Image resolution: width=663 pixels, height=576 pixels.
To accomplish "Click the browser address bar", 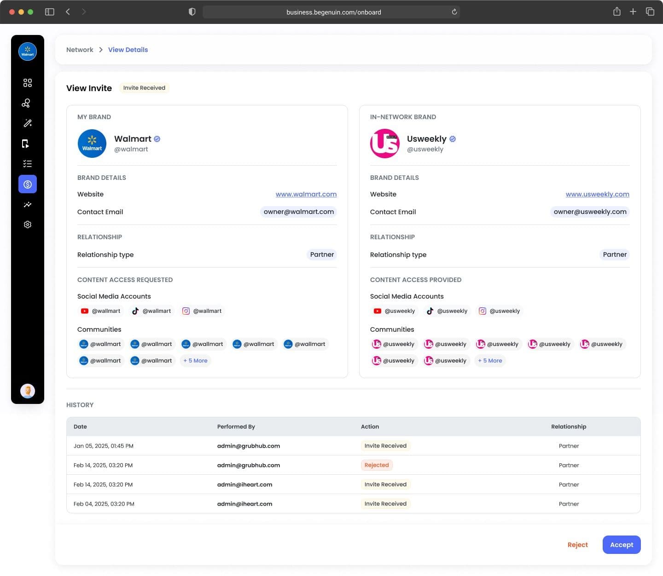I will tap(331, 12).
